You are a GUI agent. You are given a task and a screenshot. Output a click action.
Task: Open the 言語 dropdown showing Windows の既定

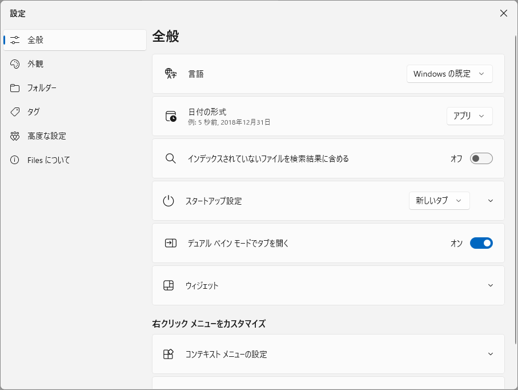[449, 74]
